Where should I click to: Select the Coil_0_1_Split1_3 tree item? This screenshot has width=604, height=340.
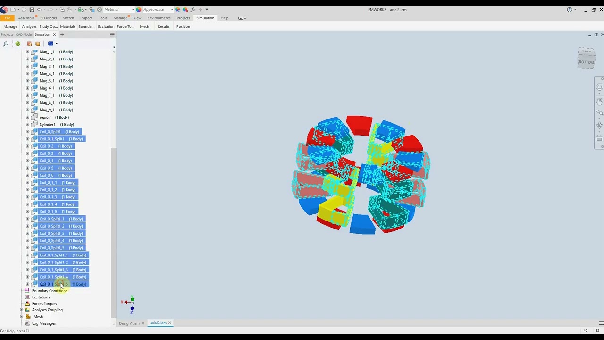tap(63, 270)
